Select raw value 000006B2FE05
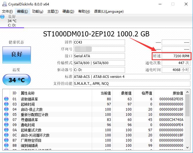The image size is (193, 153). (x=171, y=99)
